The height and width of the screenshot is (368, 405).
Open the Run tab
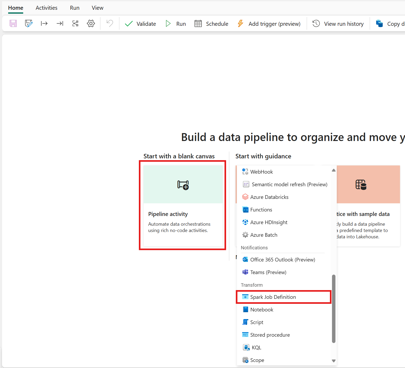point(75,8)
